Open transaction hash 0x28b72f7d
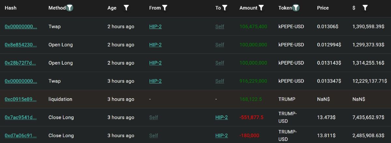The image size is (391, 143). click(20, 63)
